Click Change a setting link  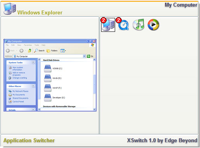(x=18, y=78)
